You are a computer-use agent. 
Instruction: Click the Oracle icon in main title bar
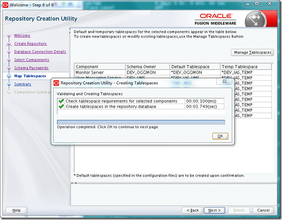pyautogui.click(x=6, y=5)
